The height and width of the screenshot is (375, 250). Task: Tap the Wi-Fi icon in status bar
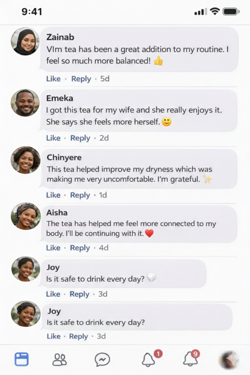214,11
